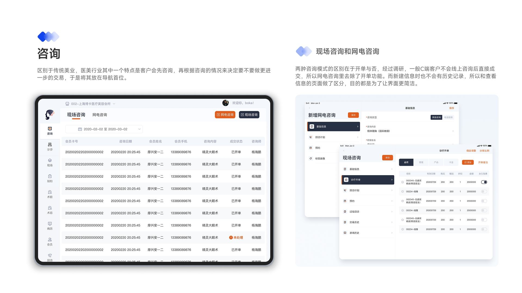The image size is (522, 293).
Task: Open 术前 in the left sidebar
Action: point(50,194)
